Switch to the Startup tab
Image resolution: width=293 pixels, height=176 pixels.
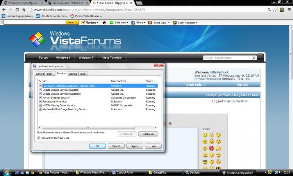pyautogui.click(x=73, y=74)
